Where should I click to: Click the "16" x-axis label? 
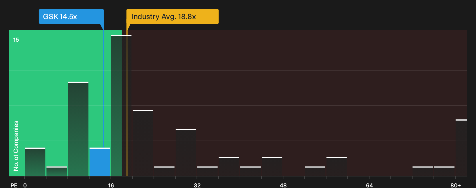[x=111, y=185]
